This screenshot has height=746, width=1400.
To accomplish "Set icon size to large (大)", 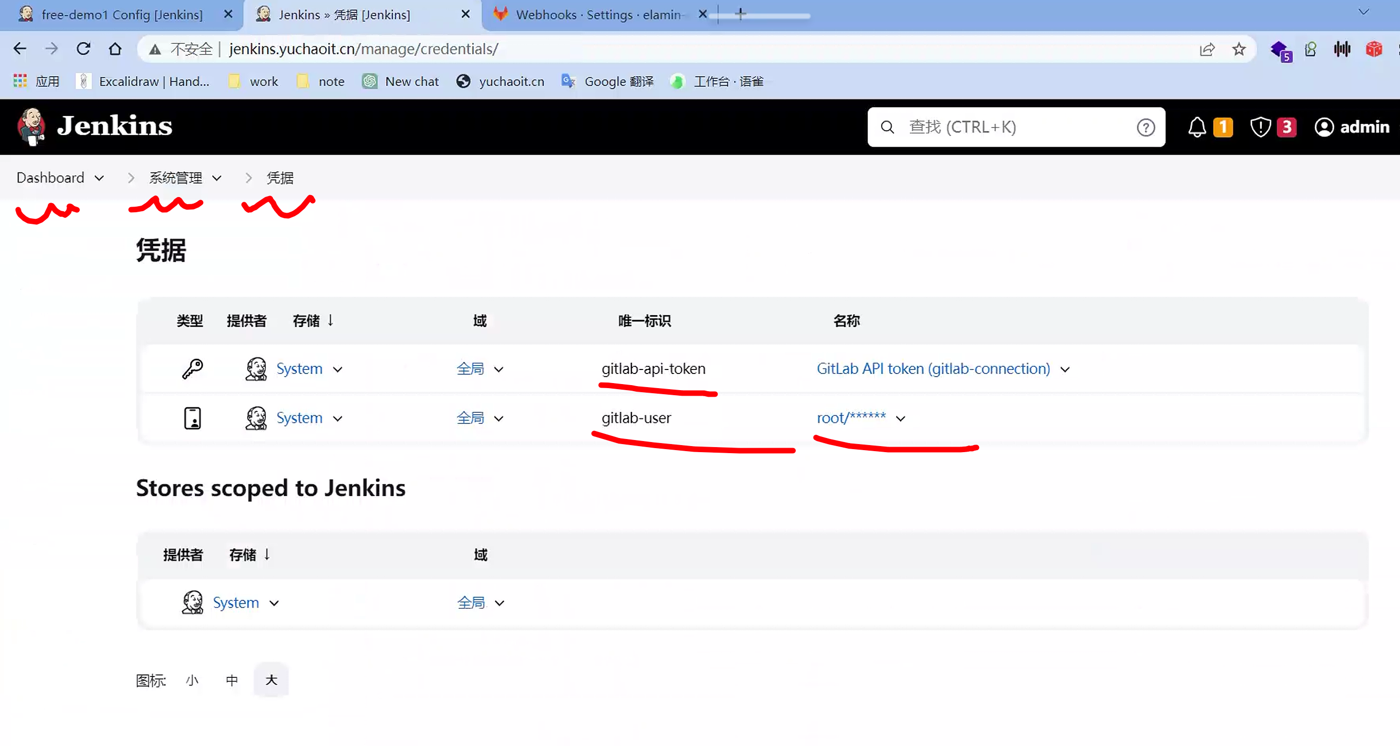I will click(271, 679).
